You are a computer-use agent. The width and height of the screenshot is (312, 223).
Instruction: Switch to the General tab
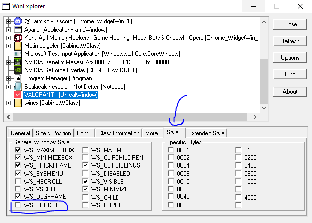(20, 133)
